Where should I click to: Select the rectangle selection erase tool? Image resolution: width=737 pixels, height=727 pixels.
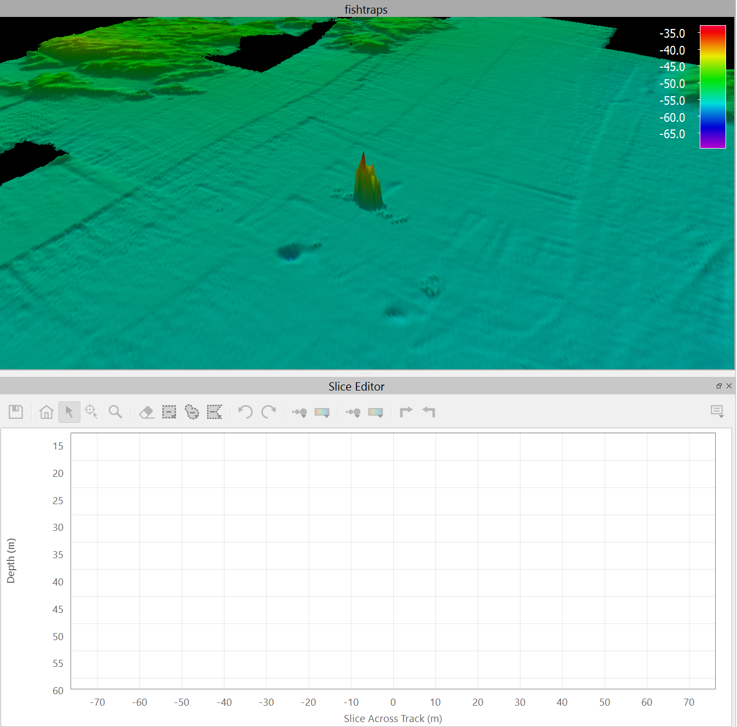point(169,412)
